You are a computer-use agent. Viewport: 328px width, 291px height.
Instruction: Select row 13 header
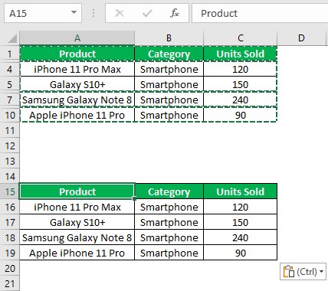coord(10,161)
